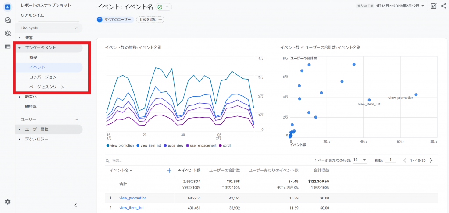This screenshot has width=449, height=213.
Task: Toggle scroll legend series
Action: [225, 145]
